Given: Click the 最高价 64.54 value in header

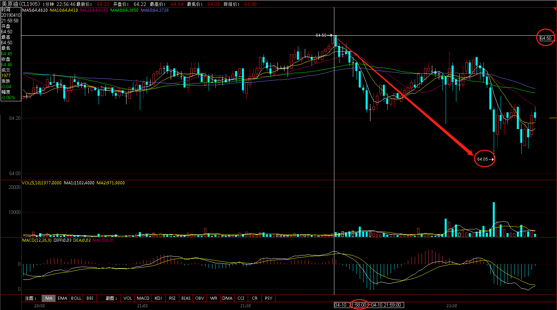Looking at the screenshot, I should [x=177, y=4].
